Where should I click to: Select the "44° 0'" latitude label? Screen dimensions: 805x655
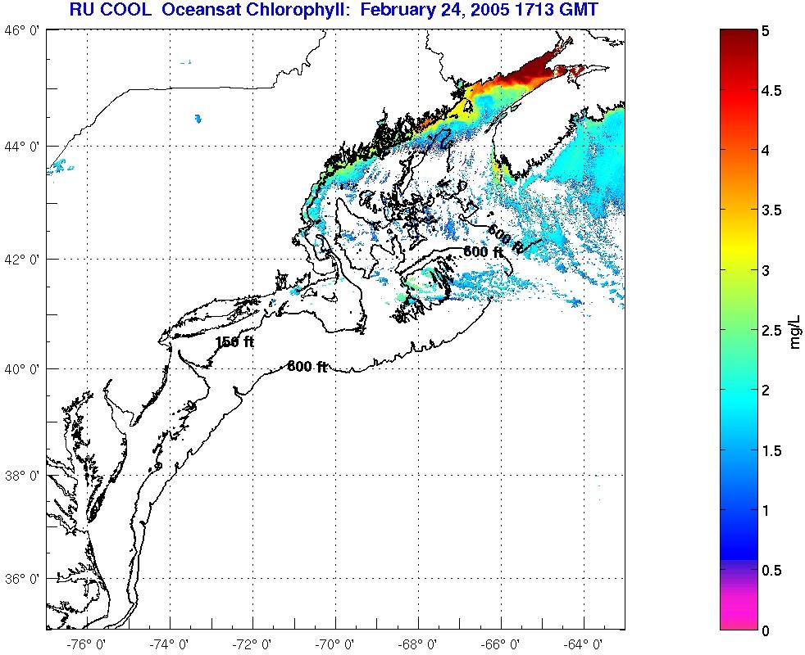click(x=21, y=147)
